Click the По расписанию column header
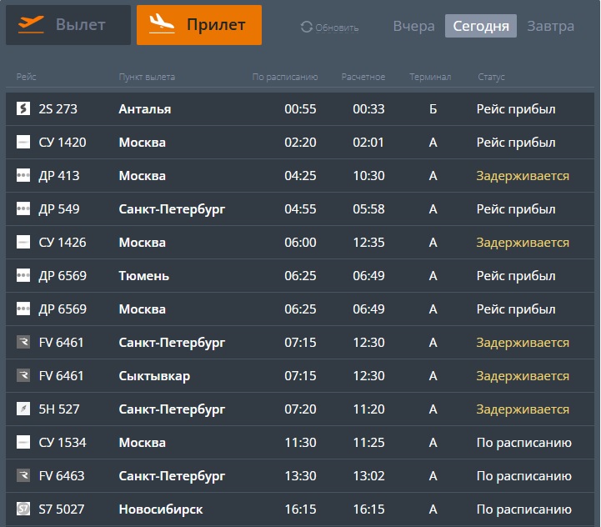Image resolution: width=601 pixels, height=527 pixels. 285,77
